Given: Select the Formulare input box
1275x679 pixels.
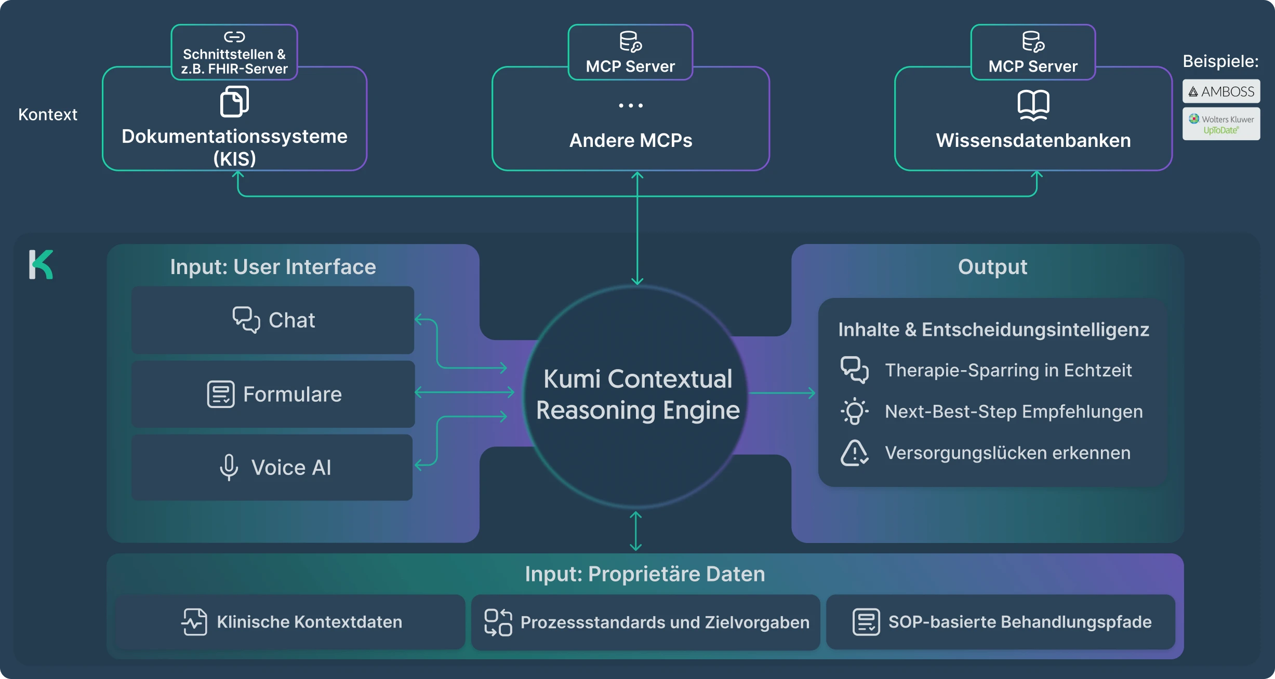Looking at the screenshot, I should 273,395.
